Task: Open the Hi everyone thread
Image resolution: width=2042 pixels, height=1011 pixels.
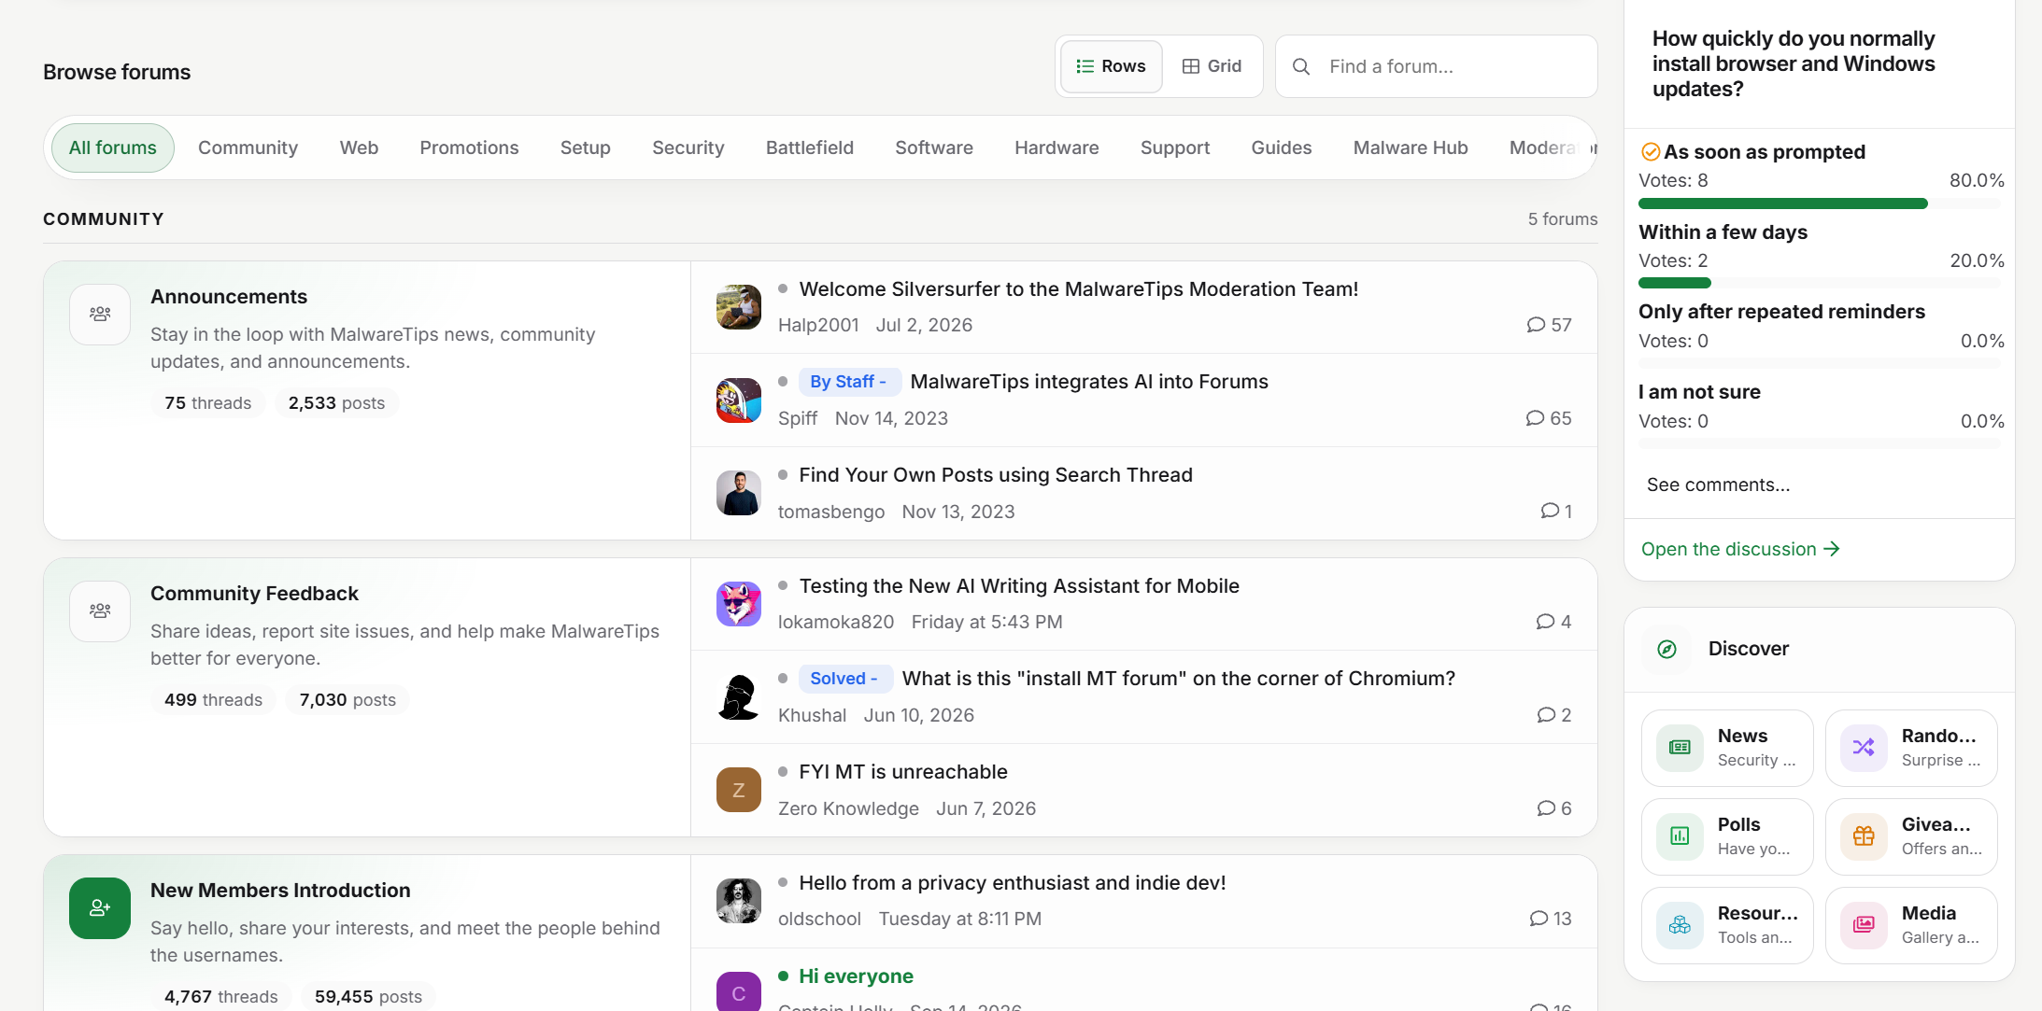Action: 857,976
